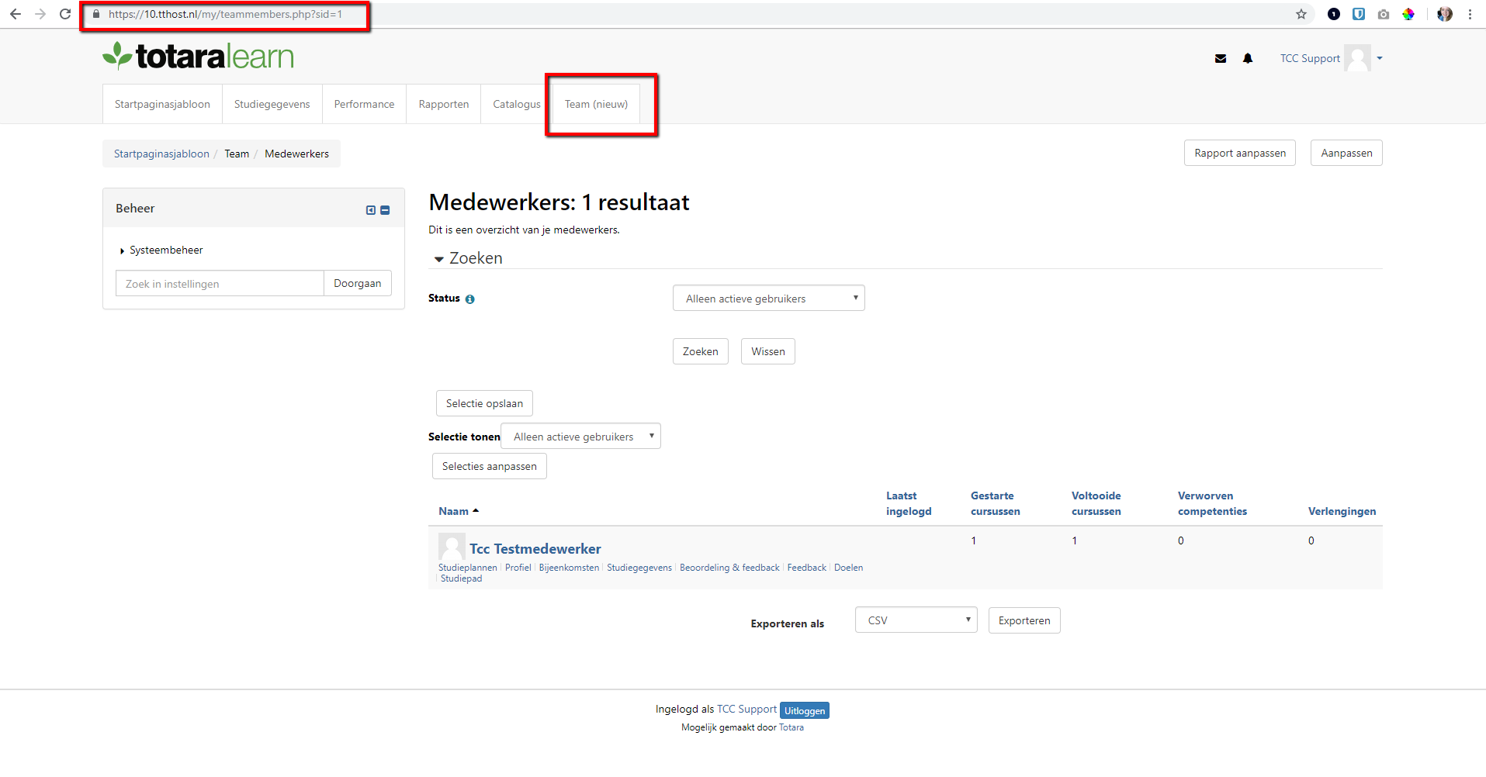Sort the table by Naam column
The width and height of the screenshot is (1486, 777).
tap(453, 511)
